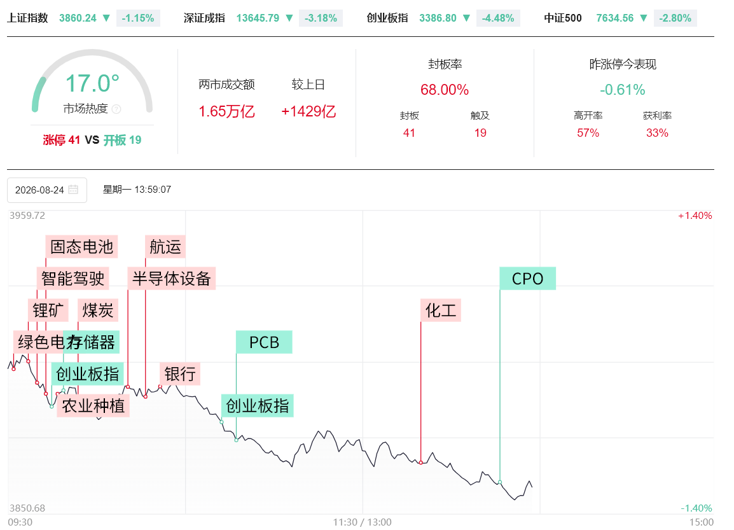Click the down arrow beside 上证指数 value
Image resolution: width=734 pixels, height=530 pixels.
tap(106, 18)
